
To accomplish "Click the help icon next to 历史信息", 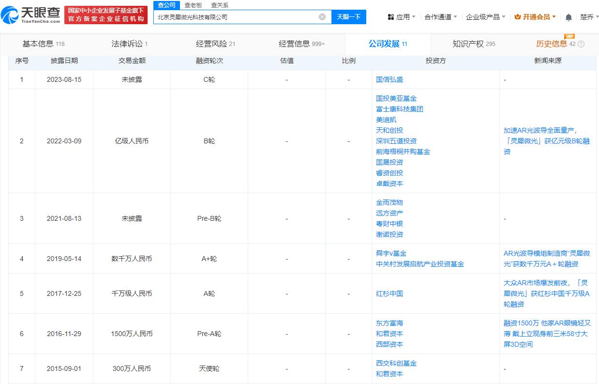I will pos(581,44).
